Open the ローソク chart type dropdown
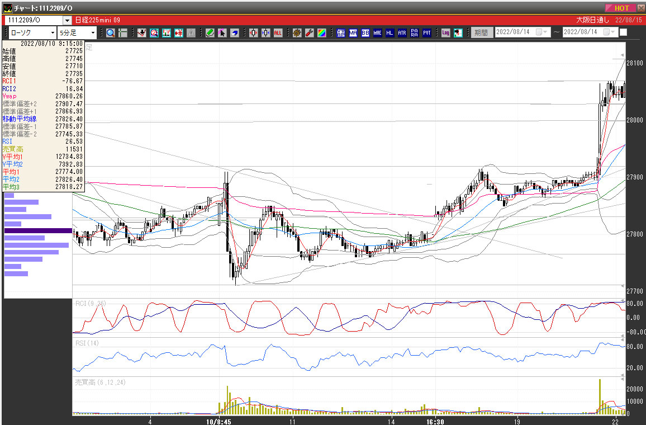Viewport: 646px width, 425px height. [x=53, y=32]
